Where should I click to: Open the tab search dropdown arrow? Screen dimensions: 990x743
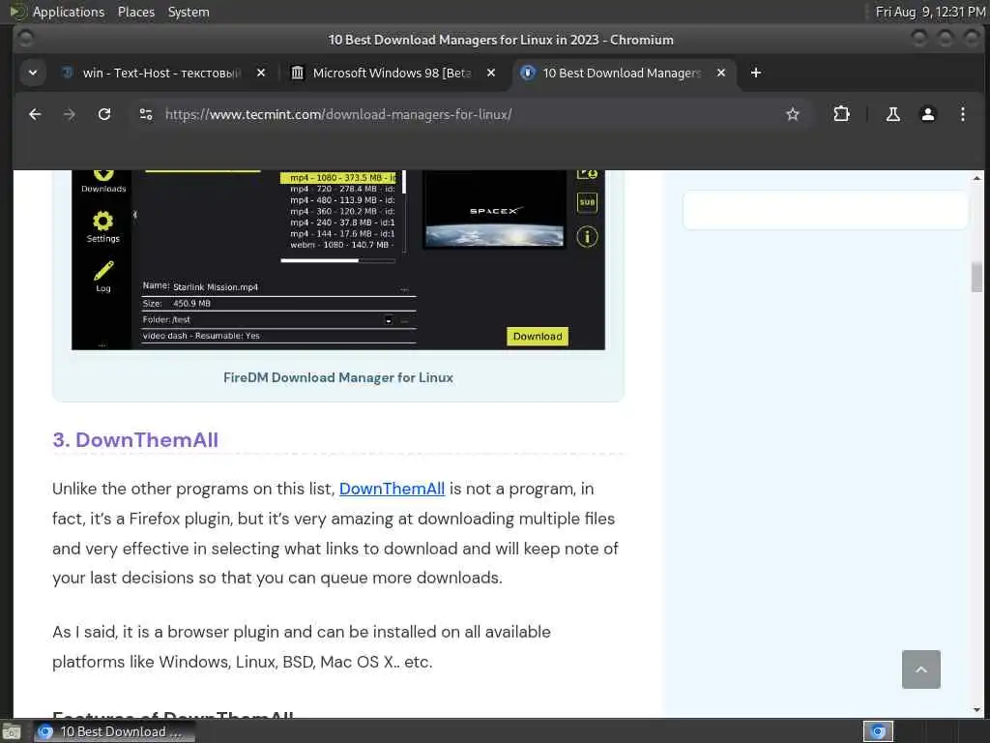pos(33,73)
